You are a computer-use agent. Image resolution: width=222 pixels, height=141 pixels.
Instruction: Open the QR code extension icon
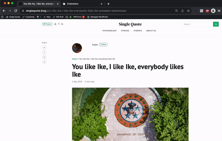pyautogui.click(x=202, y=11)
